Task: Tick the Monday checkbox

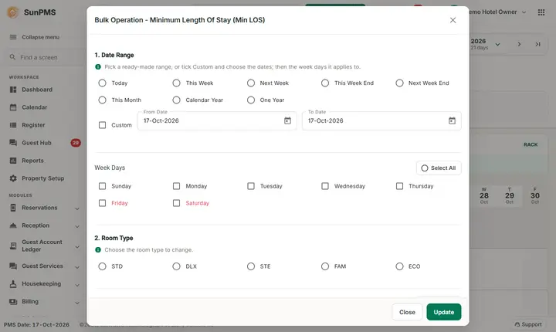Action: tap(176, 186)
